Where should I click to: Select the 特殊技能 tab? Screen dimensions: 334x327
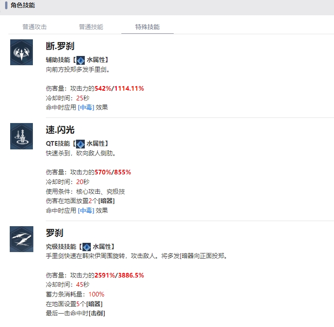(147, 27)
